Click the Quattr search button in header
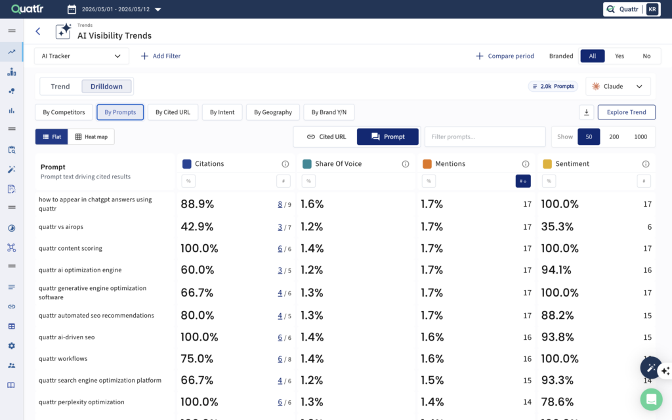 tap(623, 9)
